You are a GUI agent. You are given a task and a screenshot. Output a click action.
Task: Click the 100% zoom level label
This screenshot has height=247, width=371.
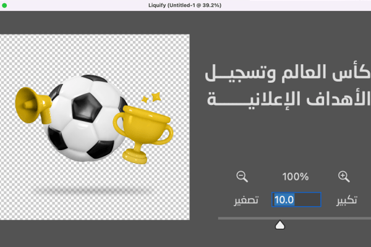pos(296,177)
